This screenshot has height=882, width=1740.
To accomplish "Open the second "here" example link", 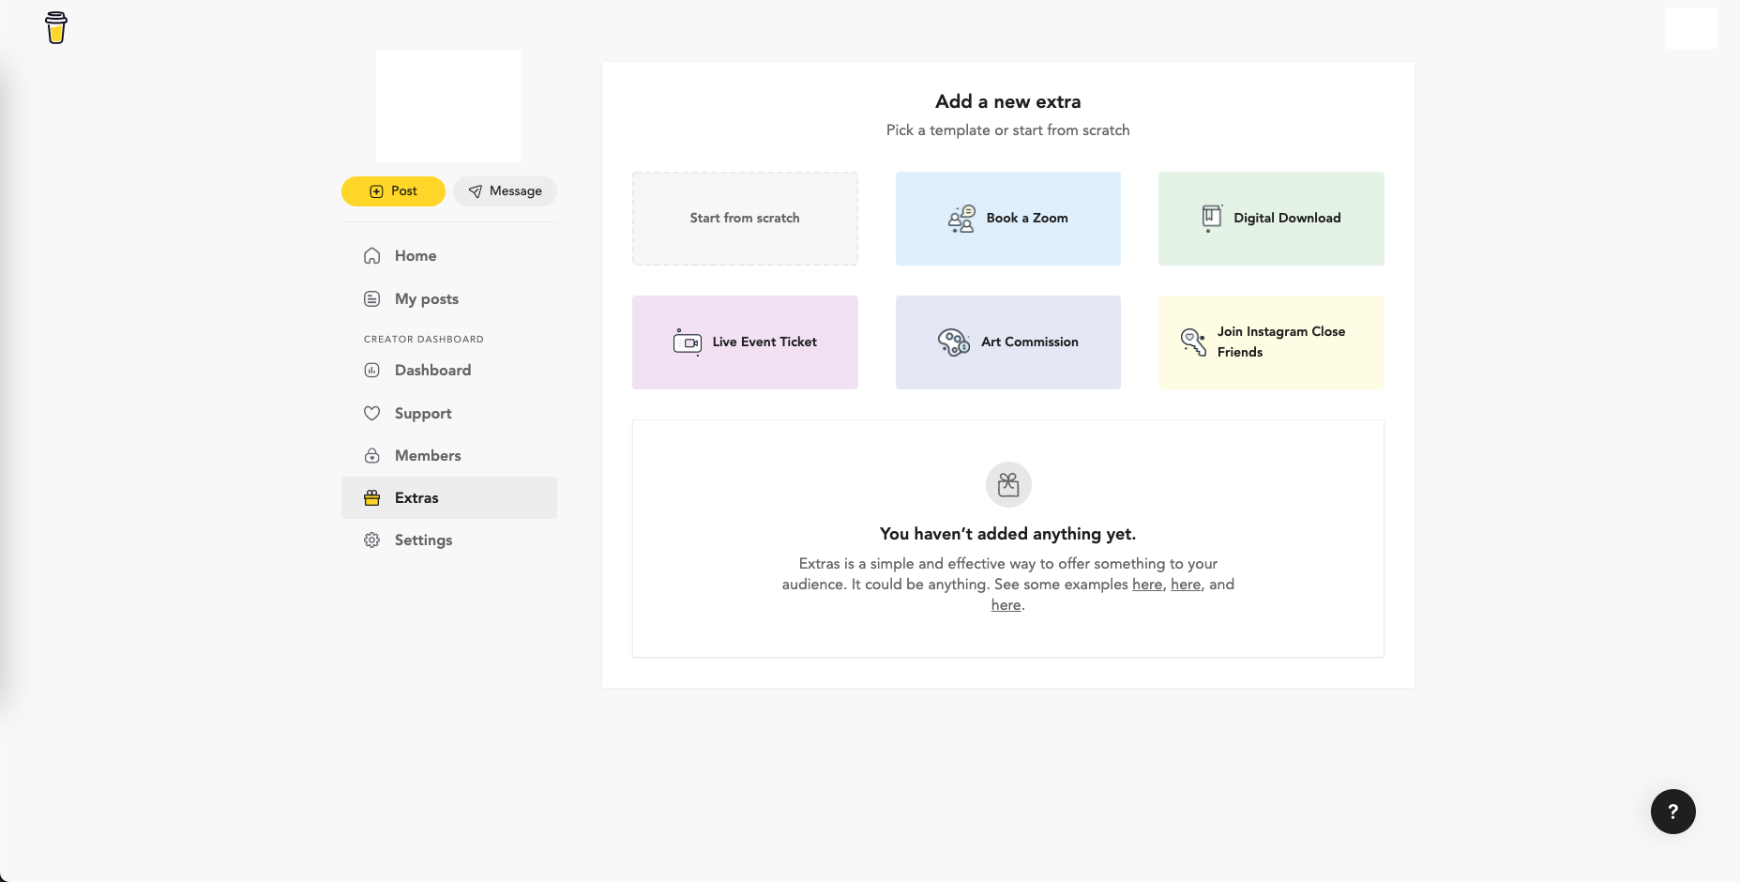I will (1186, 585).
